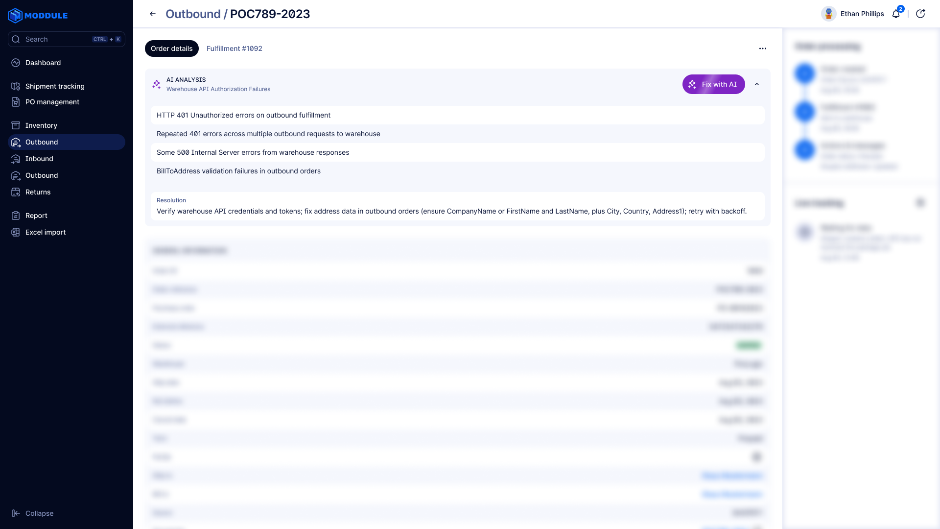This screenshot has height=529, width=940.
Task: Open the three-dot more options menu
Action: (763, 48)
